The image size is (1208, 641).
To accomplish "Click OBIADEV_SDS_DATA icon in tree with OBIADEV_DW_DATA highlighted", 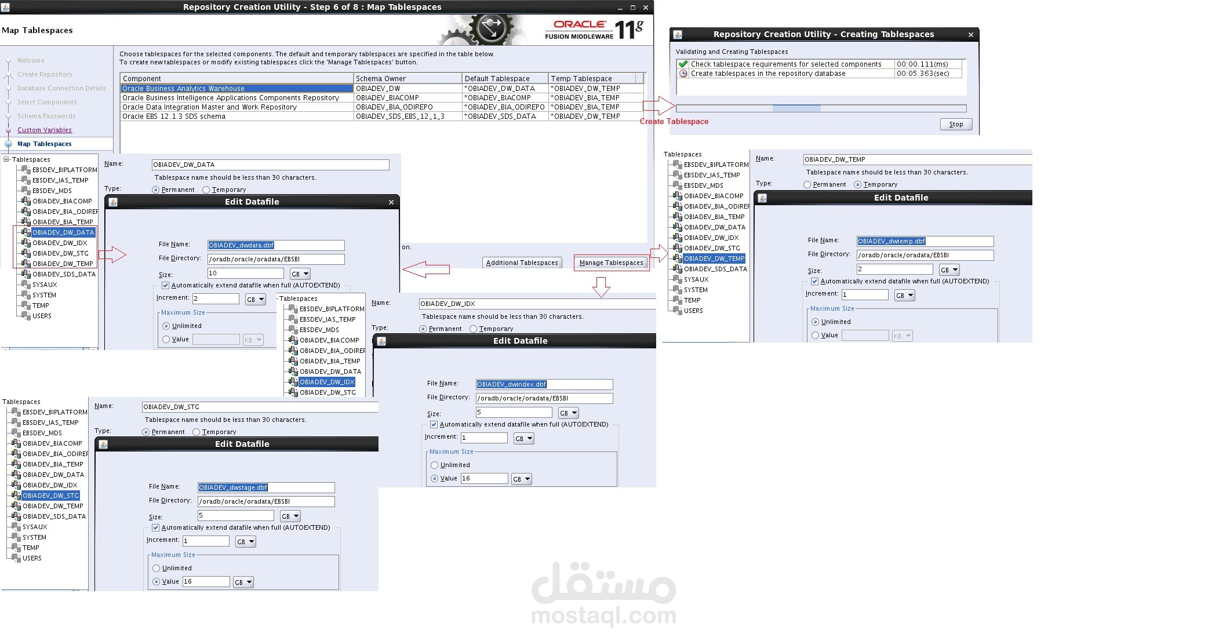I will point(26,274).
